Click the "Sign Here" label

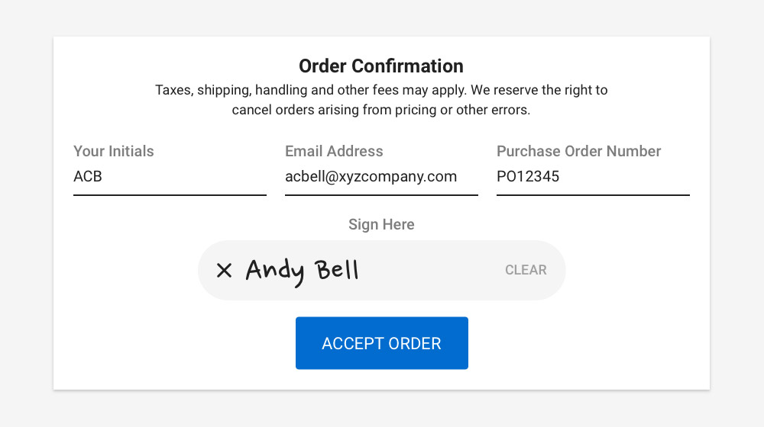click(381, 224)
